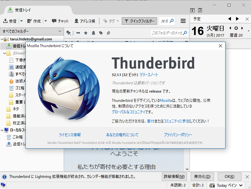This screenshot has height=189, width=251.
Task: Select the 下書き drafts folder
Action: pyautogui.click(x=17, y=60)
